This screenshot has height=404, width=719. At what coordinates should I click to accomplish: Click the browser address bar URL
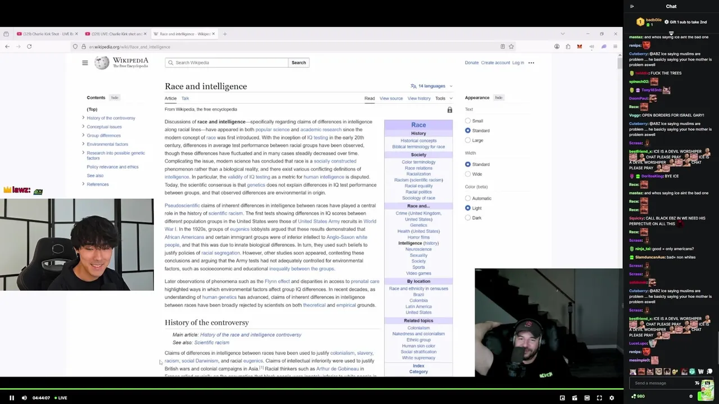point(130,47)
